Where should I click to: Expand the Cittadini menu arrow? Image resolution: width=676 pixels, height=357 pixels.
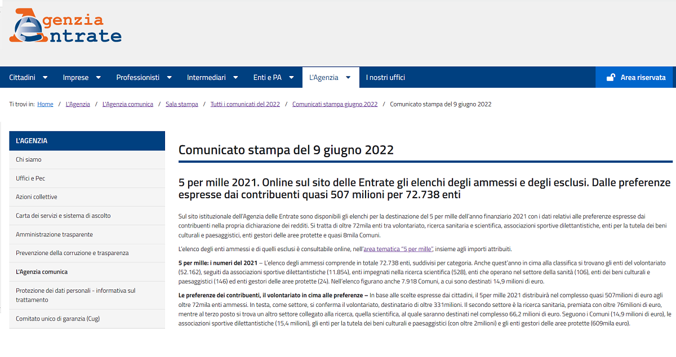pos(45,78)
